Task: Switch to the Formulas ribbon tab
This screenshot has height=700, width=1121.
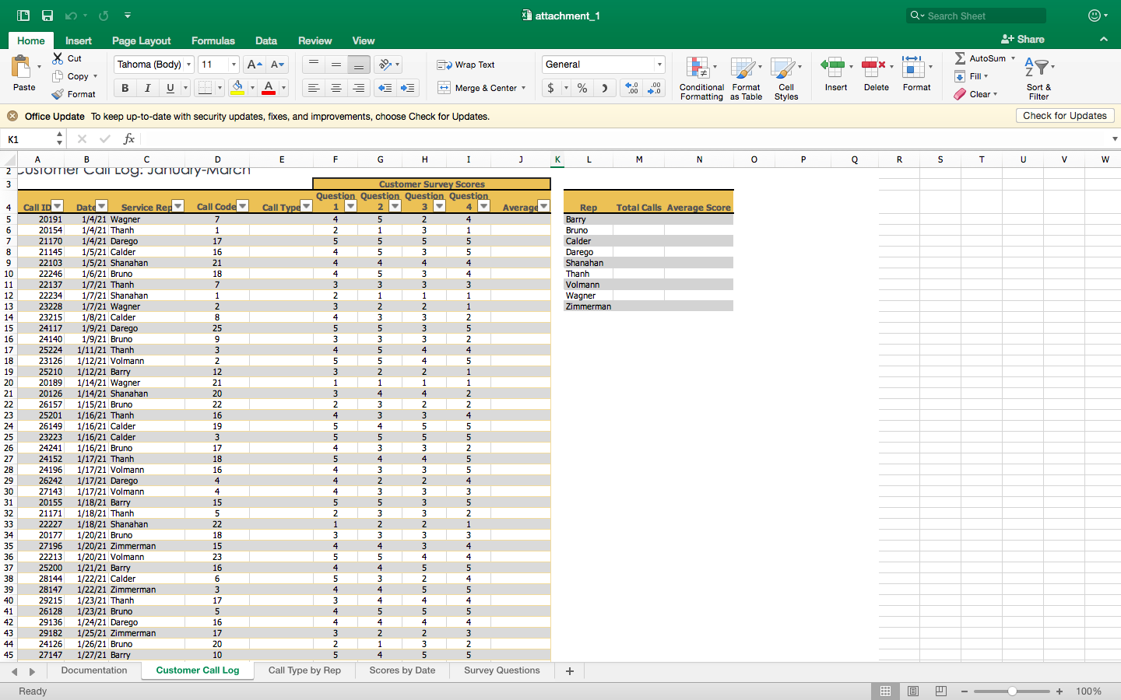Action: coord(213,40)
